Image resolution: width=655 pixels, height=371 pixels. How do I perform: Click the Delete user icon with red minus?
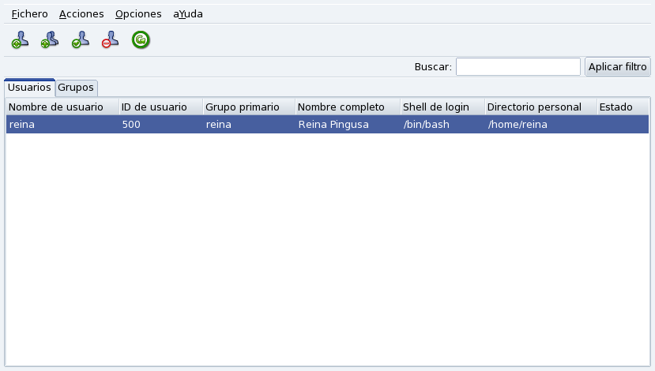click(110, 39)
